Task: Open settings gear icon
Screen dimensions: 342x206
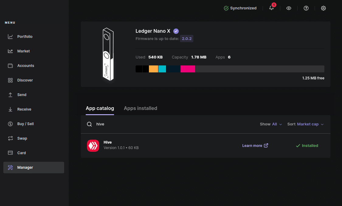Action: point(323,8)
